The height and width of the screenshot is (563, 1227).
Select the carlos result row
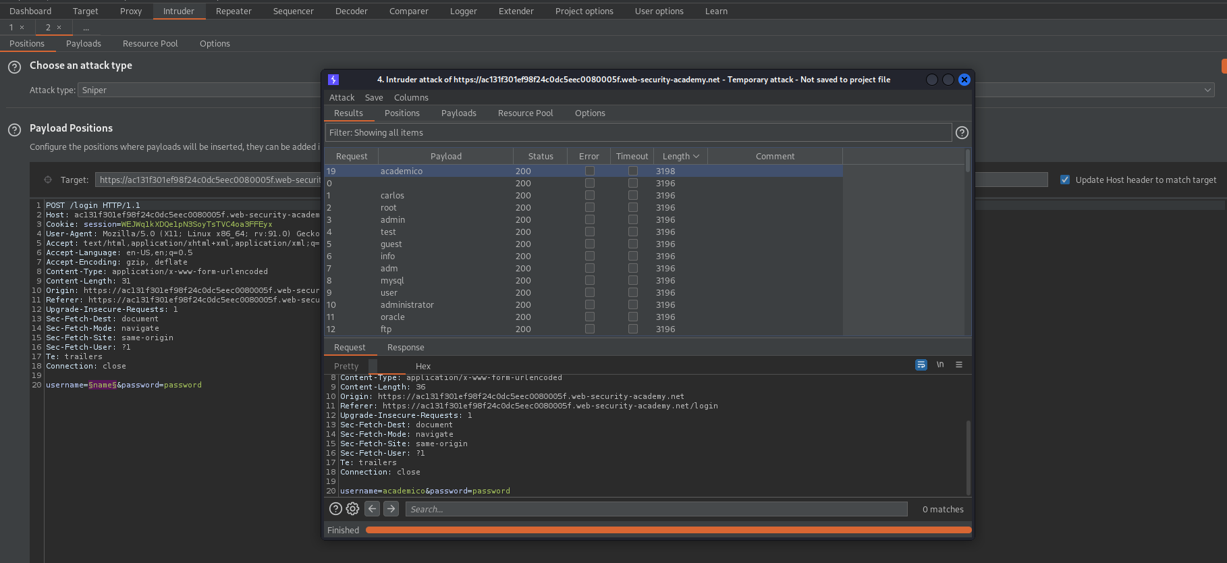584,195
